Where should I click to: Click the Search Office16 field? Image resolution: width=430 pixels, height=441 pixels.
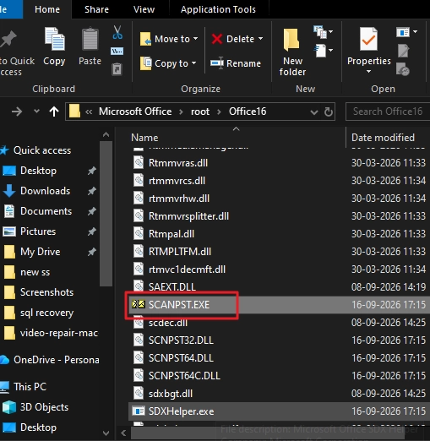click(388, 112)
